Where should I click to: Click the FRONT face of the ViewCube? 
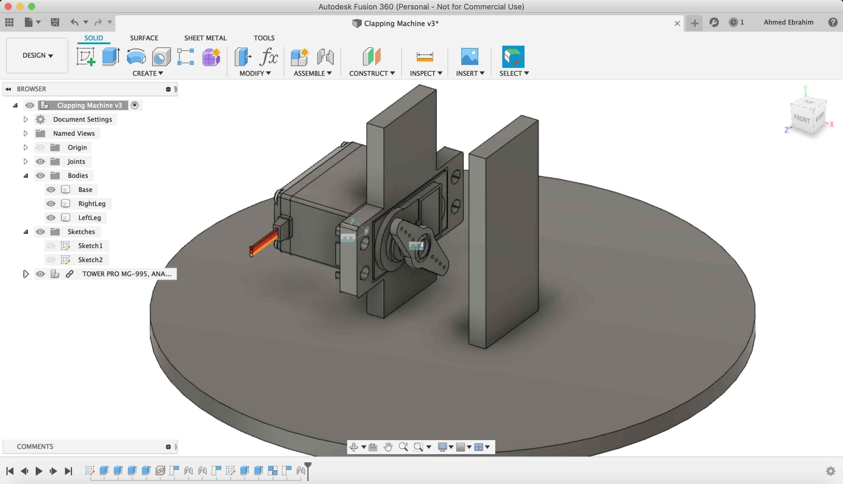click(x=801, y=118)
